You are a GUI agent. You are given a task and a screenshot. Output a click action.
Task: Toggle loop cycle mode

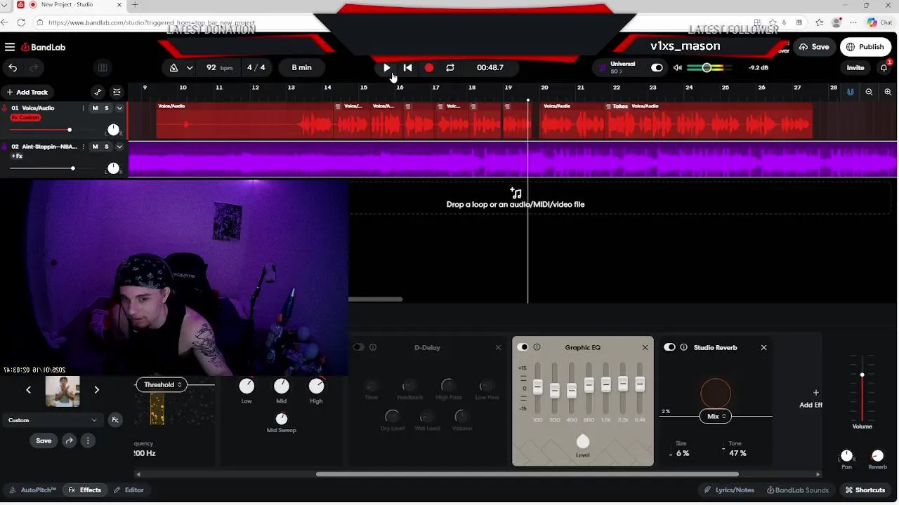450,67
